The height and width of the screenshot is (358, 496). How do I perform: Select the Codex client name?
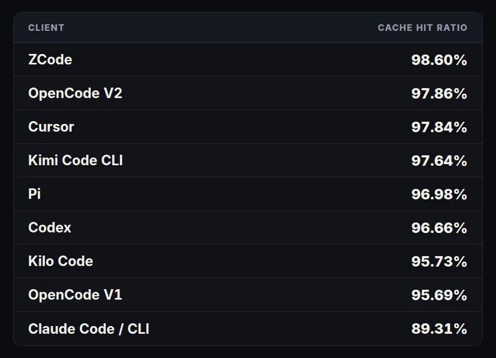tap(50, 227)
